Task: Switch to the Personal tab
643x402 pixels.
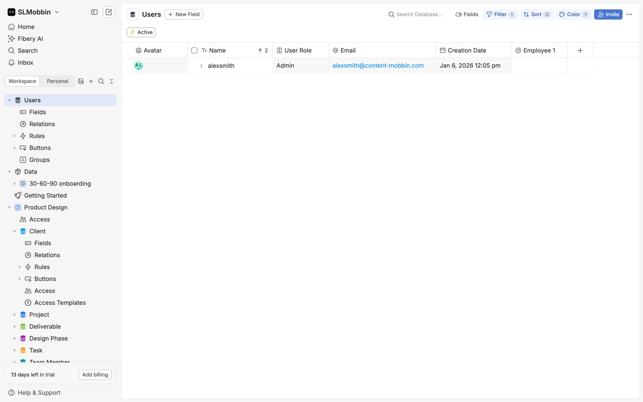Action: (57, 81)
